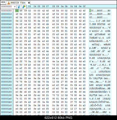Click ASCII text '.IY...BOOT....BO' in first row
Screen dimensions: 117x120
[x=100, y=11]
